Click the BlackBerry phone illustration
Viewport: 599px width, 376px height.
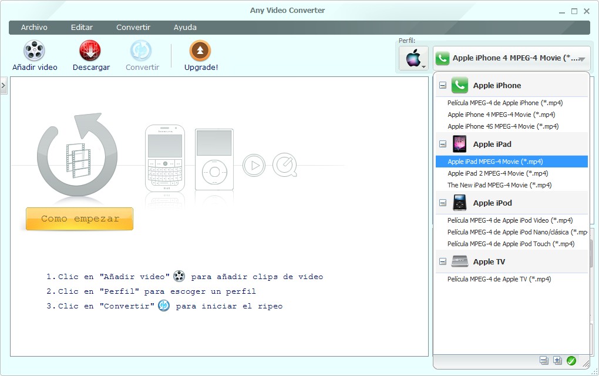[x=165, y=158]
